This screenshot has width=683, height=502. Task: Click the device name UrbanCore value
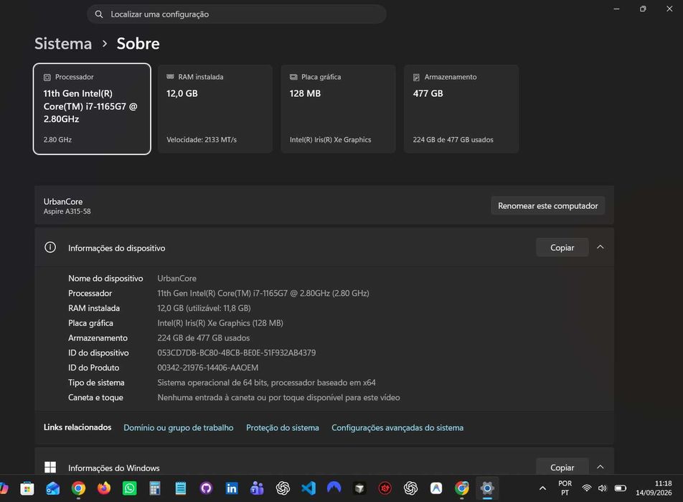[176, 278]
